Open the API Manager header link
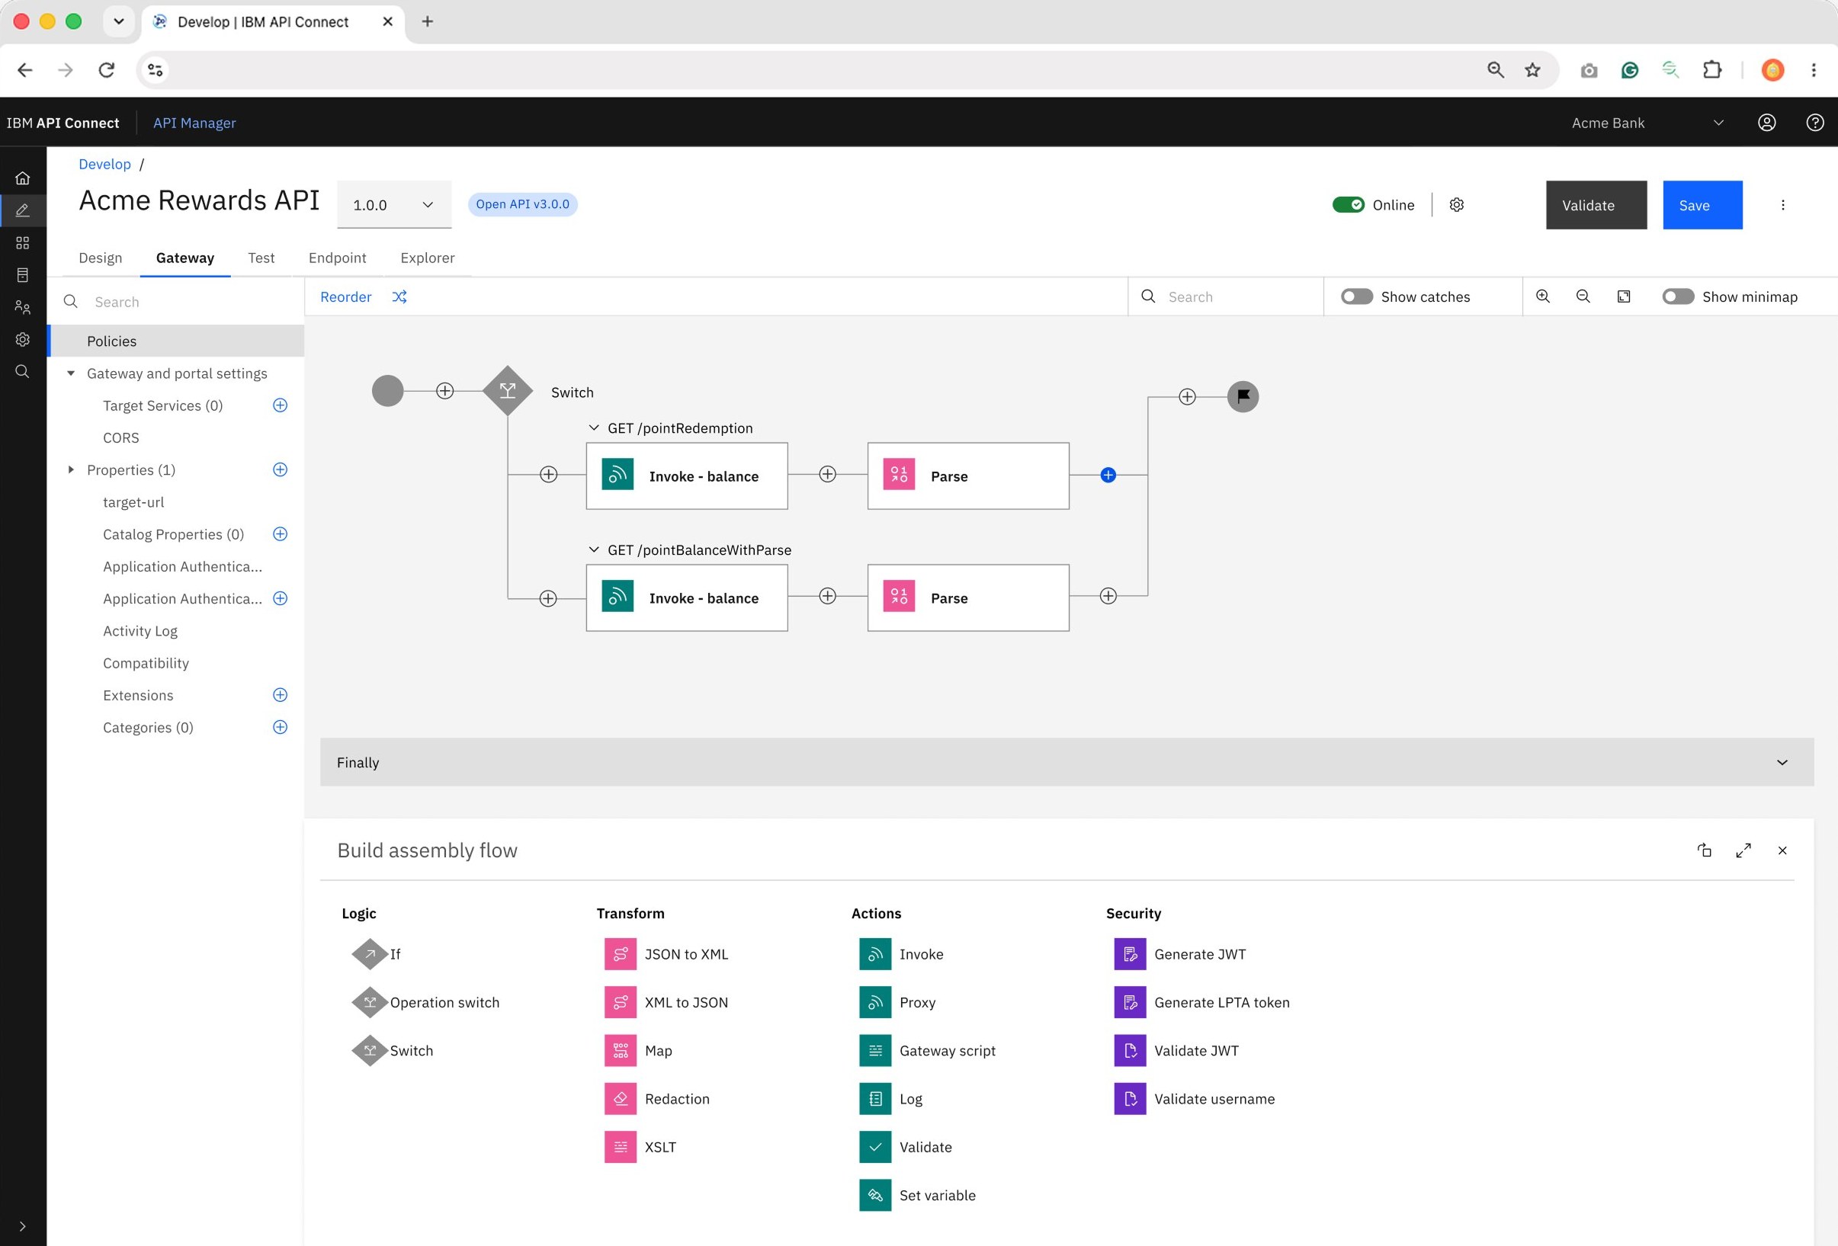This screenshot has height=1246, width=1838. 194,123
